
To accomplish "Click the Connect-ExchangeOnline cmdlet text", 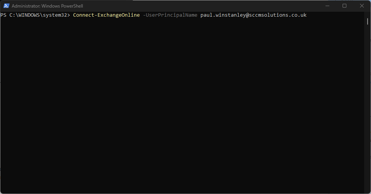I will pyautogui.click(x=106, y=15).
